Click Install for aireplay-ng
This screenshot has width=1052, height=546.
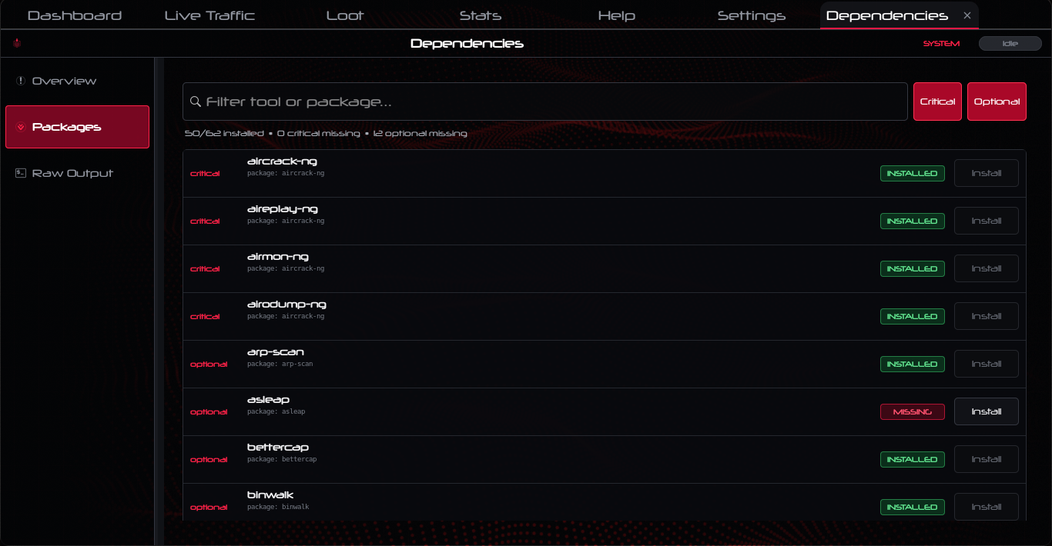[987, 221]
